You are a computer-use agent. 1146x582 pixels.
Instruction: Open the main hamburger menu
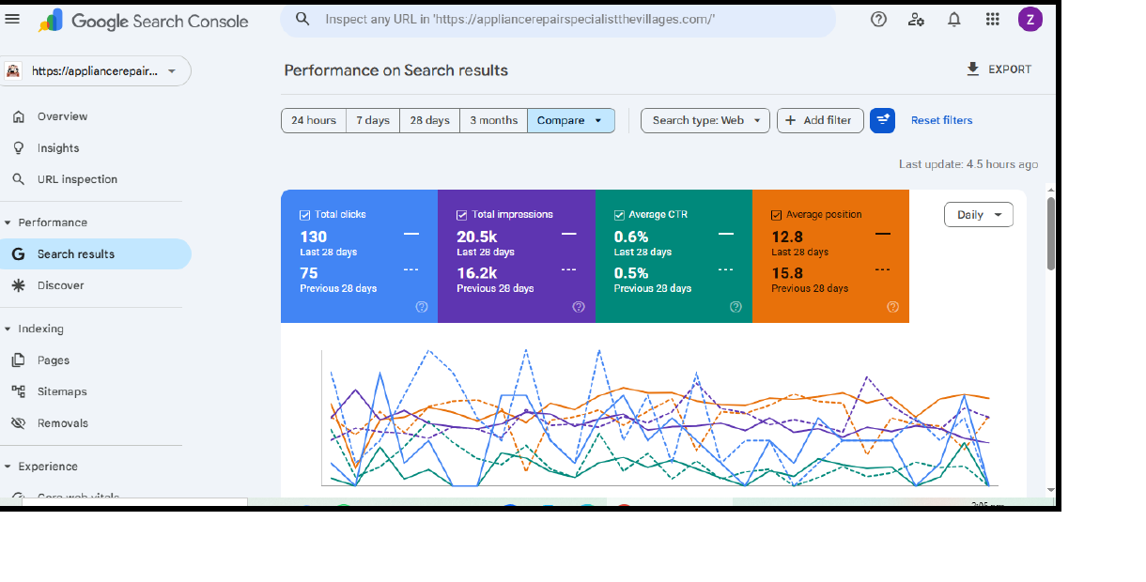pos(12,19)
